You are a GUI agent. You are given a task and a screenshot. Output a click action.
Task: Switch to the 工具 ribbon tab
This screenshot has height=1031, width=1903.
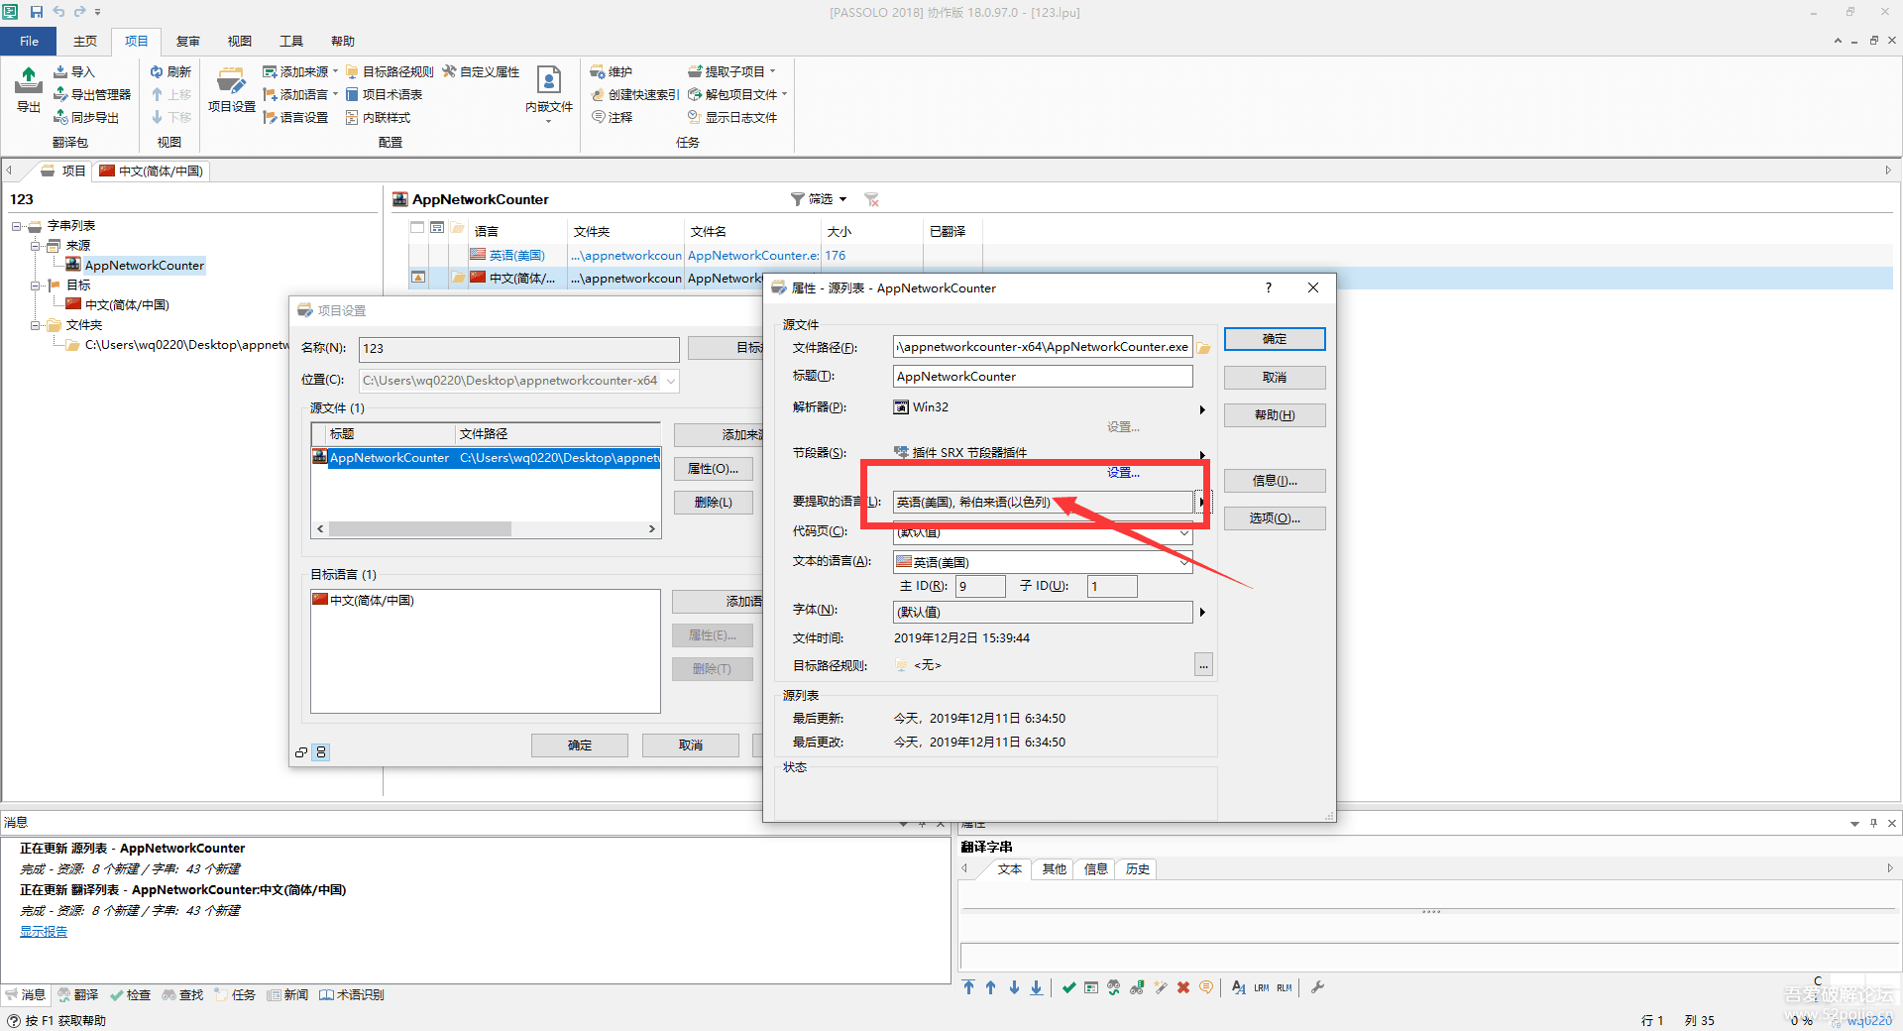click(x=290, y=41)
